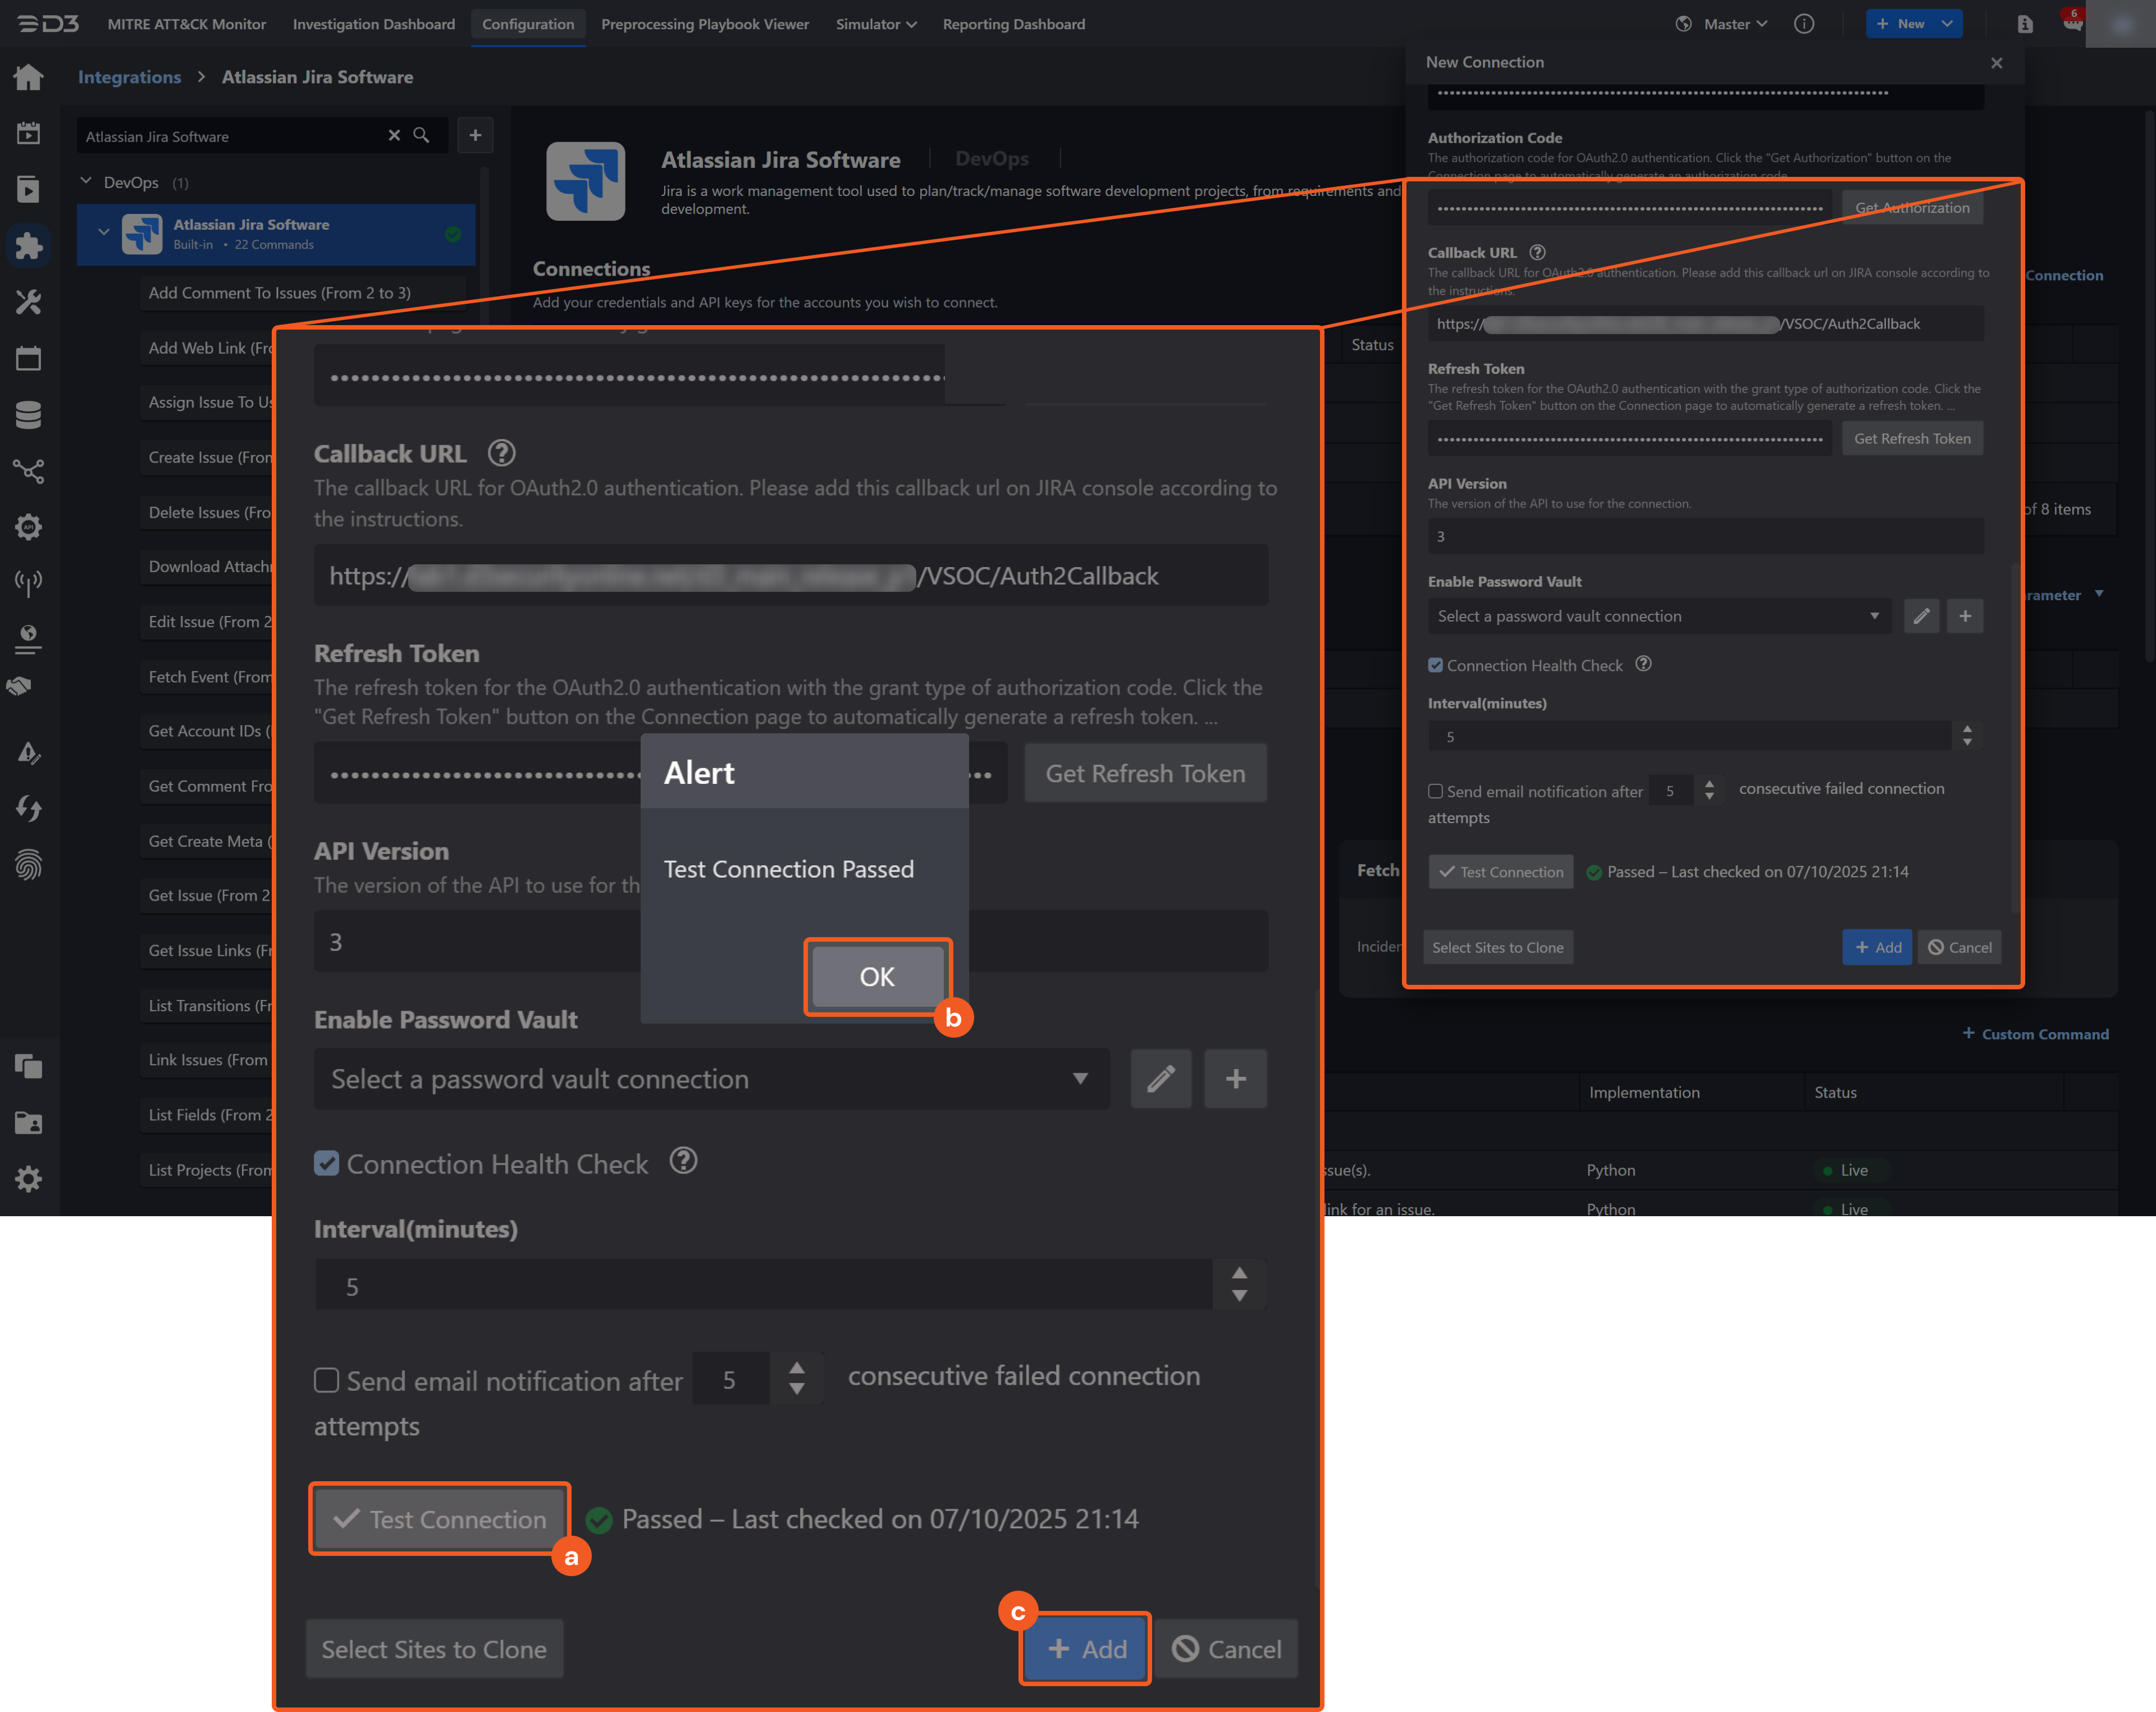Open the wrench Utility Commands sidebar icon

[28, 302]
